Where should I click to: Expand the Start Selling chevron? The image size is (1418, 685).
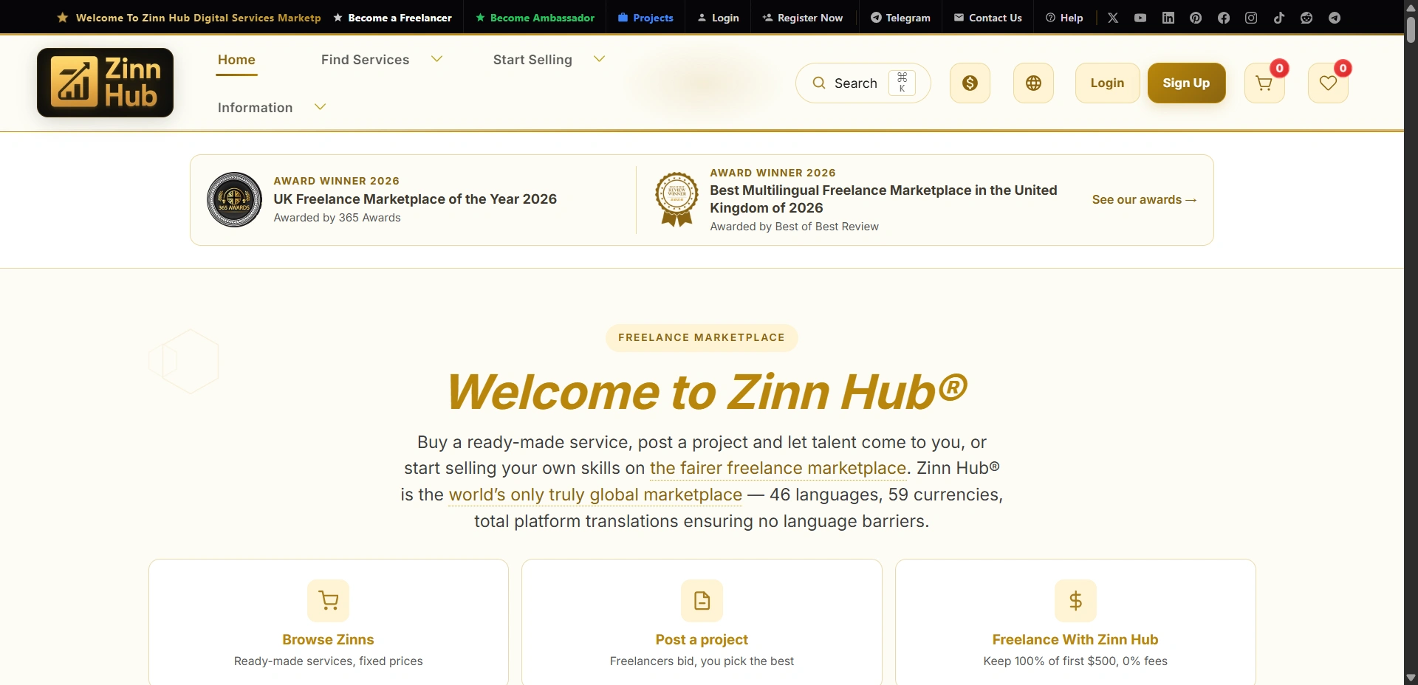click(x=600, y=59)
